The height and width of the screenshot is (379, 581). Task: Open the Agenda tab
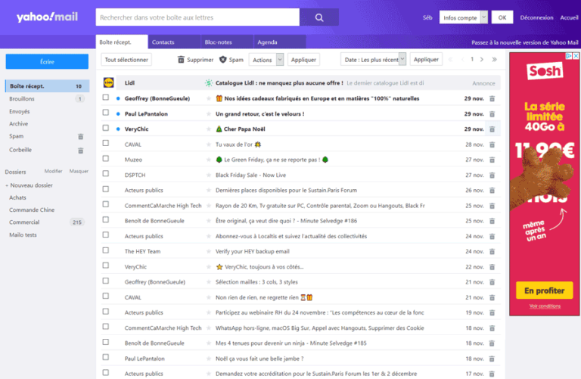click(x=267, y=42)
